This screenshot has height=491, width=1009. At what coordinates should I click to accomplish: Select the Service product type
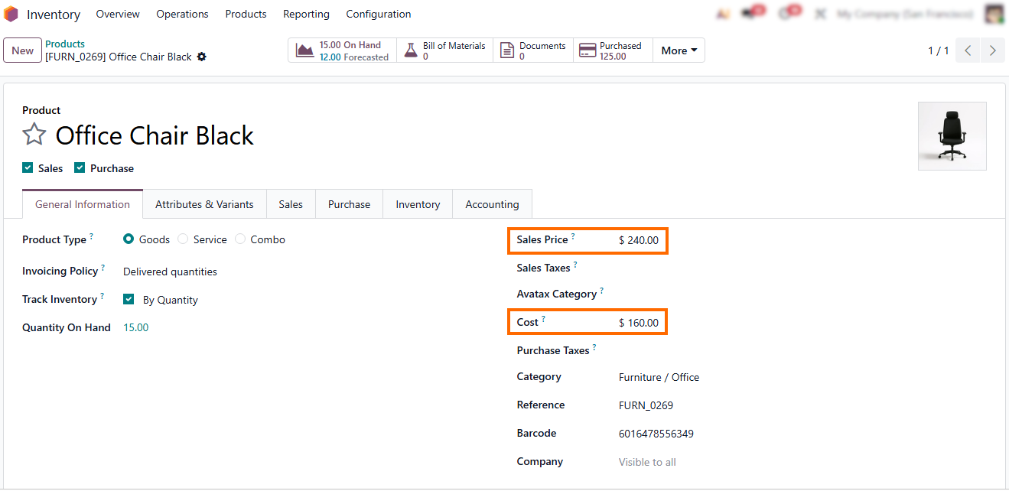pos(183,239)
